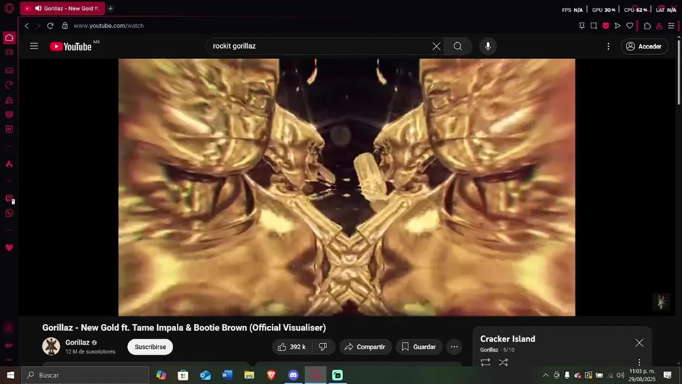
Task: Click the video player to pause
Action: coord(346,187)
